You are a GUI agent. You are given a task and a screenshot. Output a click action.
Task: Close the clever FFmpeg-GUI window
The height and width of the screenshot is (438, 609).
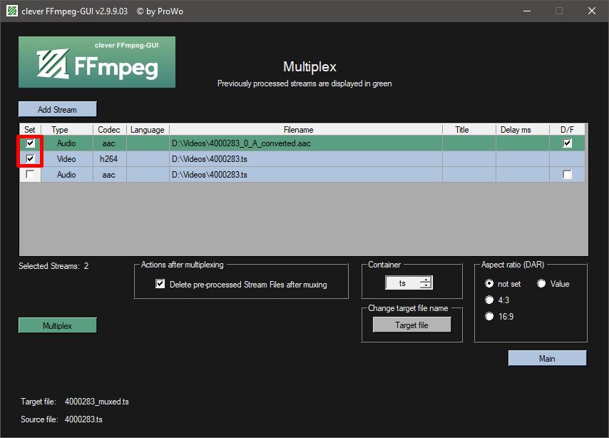tap(591, 11)
